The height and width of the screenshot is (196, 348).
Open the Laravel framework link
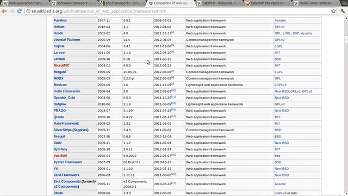tap(59, 52)
